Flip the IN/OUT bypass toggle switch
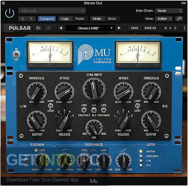Screen dimensions: 188x186 [x=16, y=54]
